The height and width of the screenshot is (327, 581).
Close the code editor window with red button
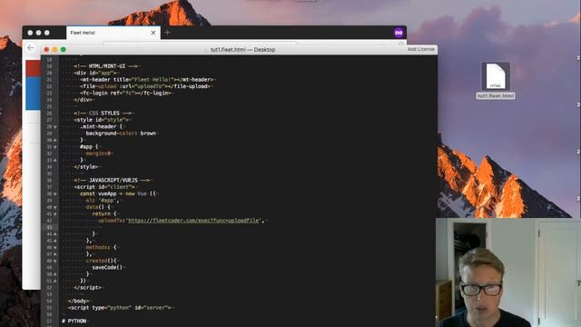pos(46,49)
